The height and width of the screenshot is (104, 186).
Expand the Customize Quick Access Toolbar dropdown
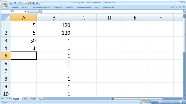pyautogui.click(x=42, y=3)
